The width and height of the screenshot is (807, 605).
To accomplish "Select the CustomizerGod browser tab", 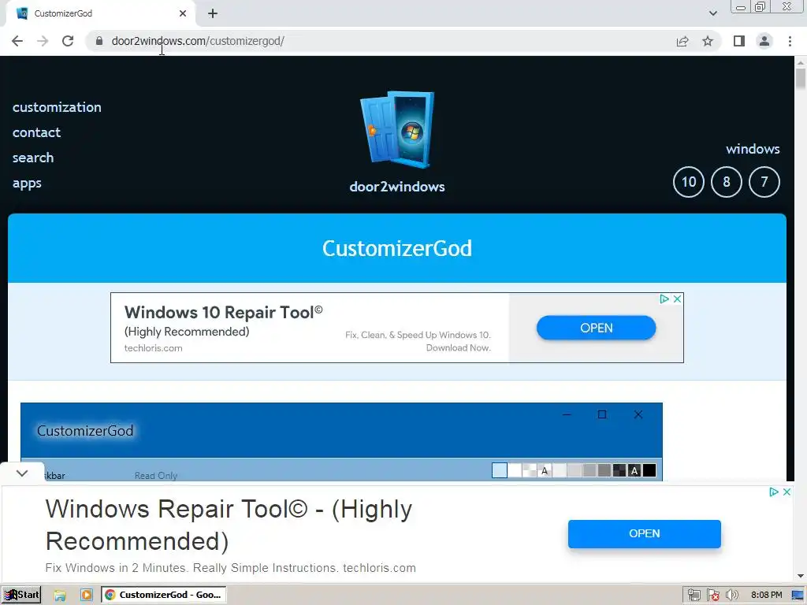I will pos(100,14).
